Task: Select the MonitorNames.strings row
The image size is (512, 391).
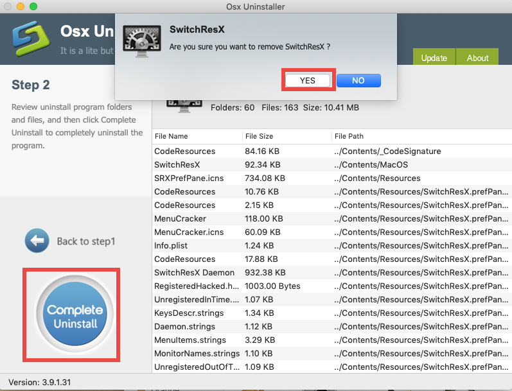Action: click(x=331, y=354)
